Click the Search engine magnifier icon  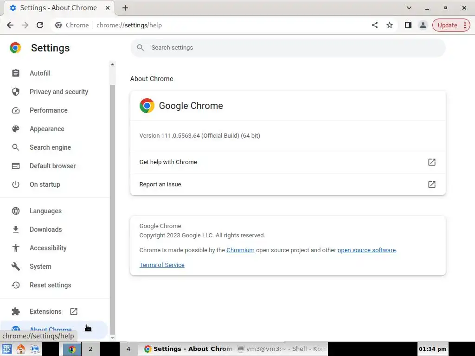(x=16, y=147)
